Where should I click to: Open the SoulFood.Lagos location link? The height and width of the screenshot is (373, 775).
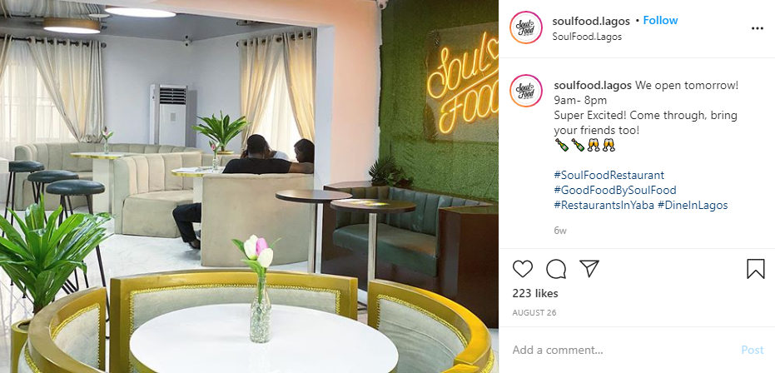(587, 37)
